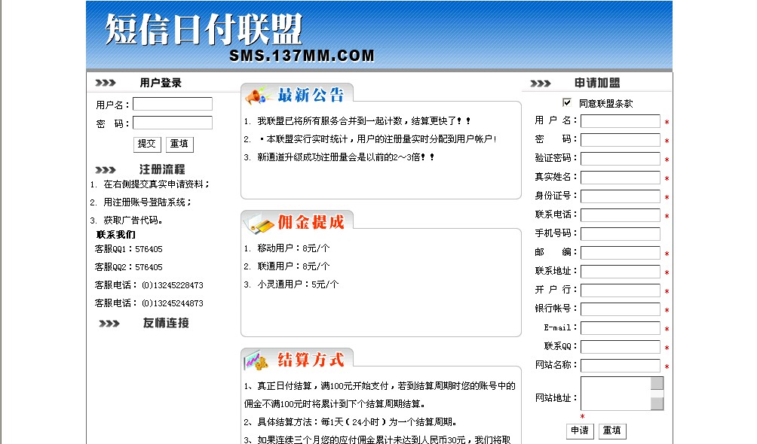This screenshot has height=444, width=757.
Task: Click announcement 我联盟已将所有服务合并到一起计数
Action: 363,121
